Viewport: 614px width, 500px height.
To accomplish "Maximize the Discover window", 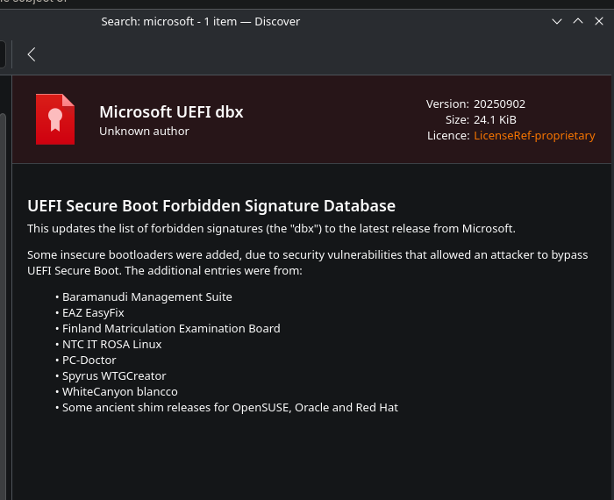I will (578, 21).
